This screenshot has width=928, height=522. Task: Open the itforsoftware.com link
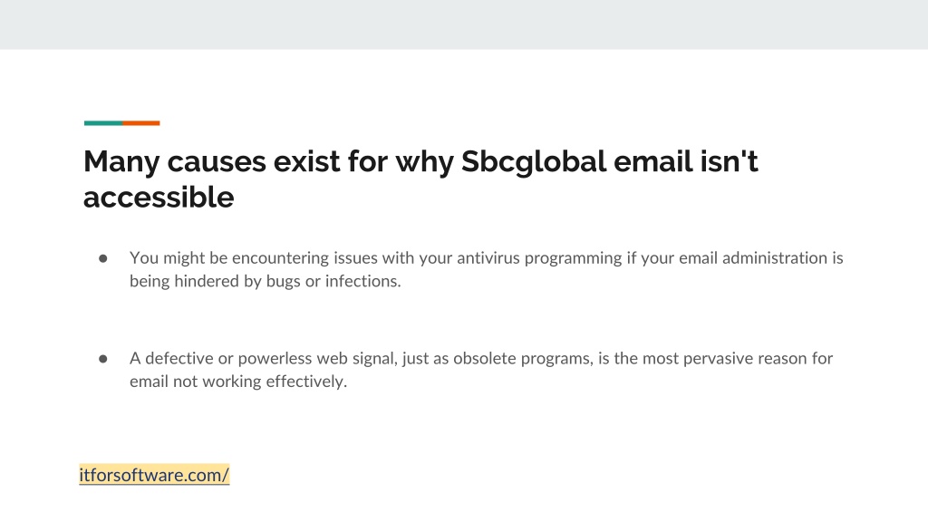[x=154, y=475]
